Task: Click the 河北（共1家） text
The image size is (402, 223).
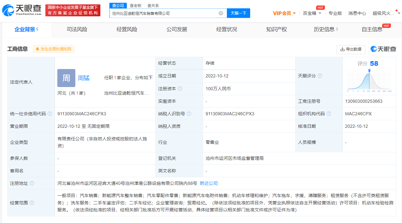Action: click(x=71, y=93)
